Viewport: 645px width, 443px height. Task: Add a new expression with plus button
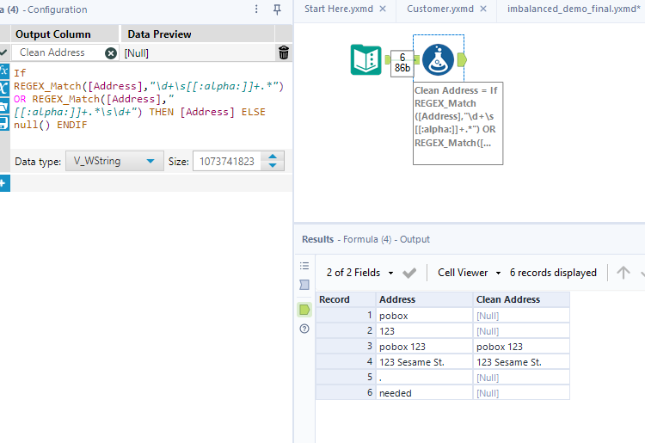point(4,183)
